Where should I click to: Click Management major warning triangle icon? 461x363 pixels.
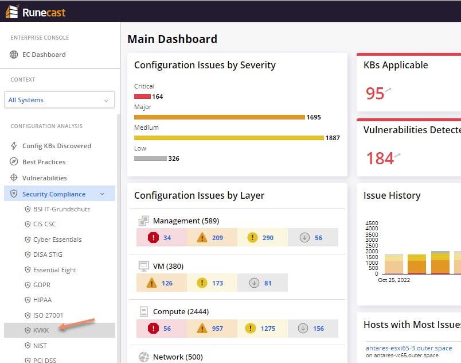(202, 237)
